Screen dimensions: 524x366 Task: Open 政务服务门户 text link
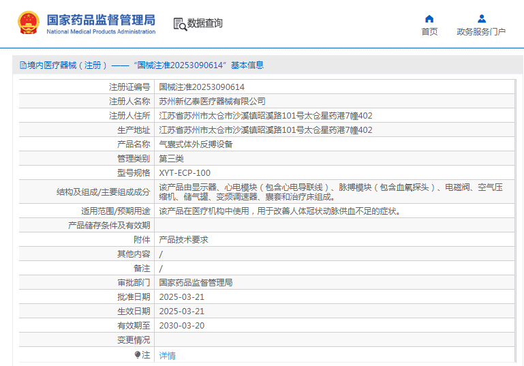(x=481, y=32)
